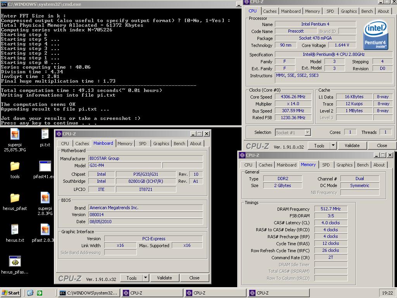The image size is (397, 298).
Task: Activate the first CPU-Z taskbar button
Action: 152,293
